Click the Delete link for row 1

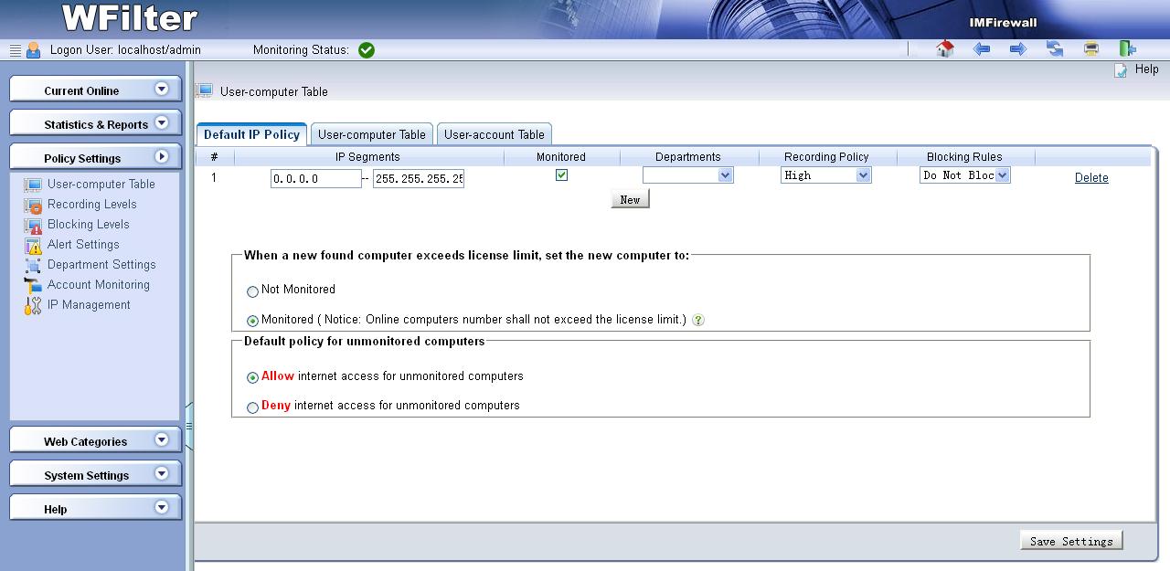(x=1090, y=178)
